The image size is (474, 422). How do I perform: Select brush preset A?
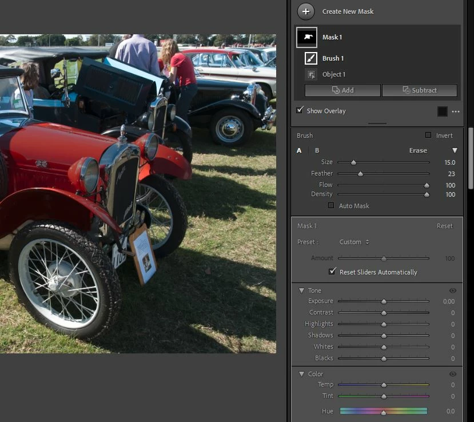(299, 150)
